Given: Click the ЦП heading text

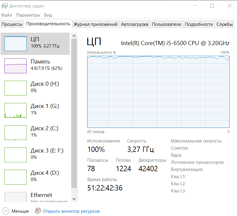Looking at the screenshot, I should (x=94, y=42).
